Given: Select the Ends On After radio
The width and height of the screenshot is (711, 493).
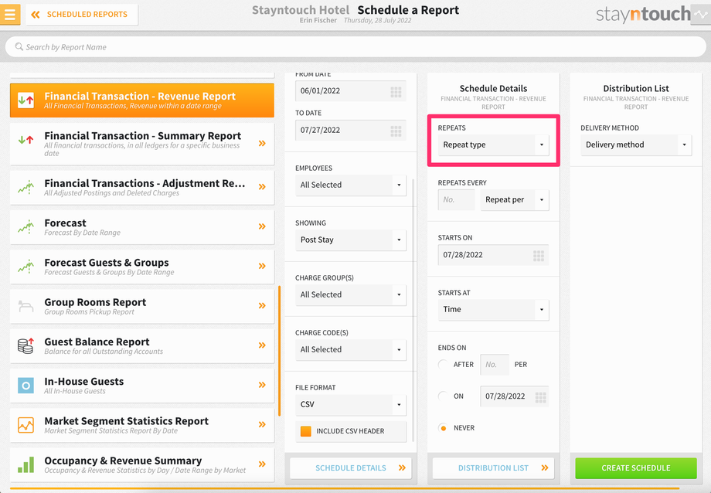Looking at the screenshot, I should (x=444, y=365).
